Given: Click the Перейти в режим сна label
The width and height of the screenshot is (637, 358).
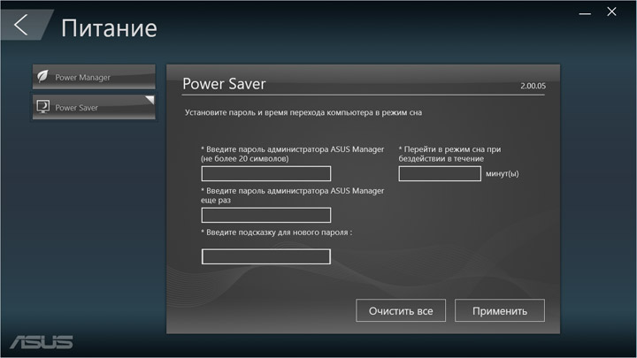Looking at the screenshot, I should click(449, 154).
